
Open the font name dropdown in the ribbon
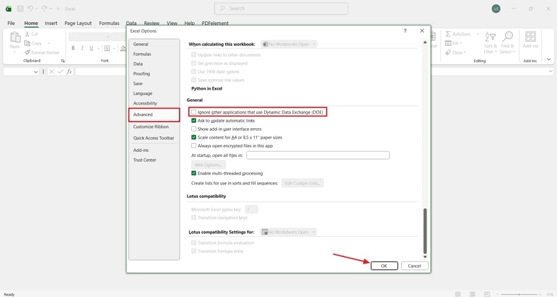click(x=107, y=37)
